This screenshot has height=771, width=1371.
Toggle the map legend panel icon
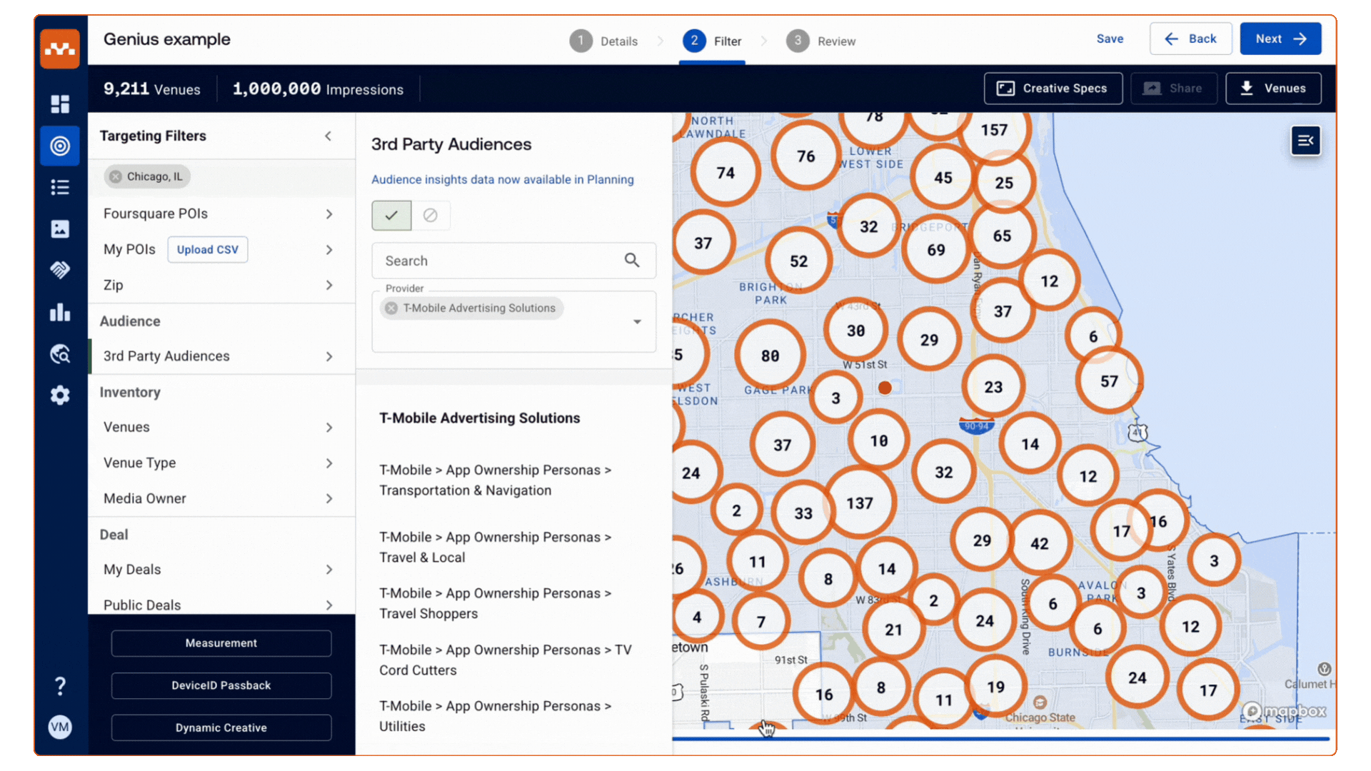coord(1305,141)
